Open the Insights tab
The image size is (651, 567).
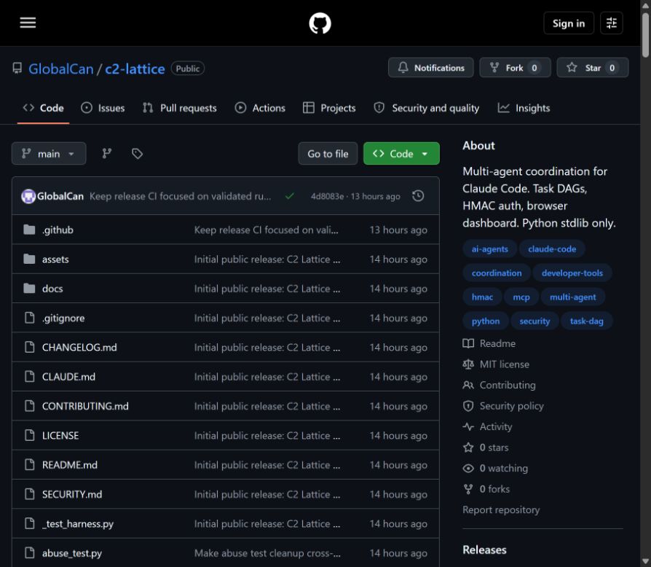[x=524, y=108]
